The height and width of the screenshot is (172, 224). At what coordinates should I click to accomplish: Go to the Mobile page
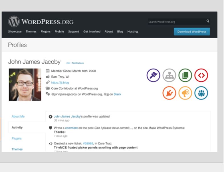pyautogui.click(x=59, y=31)
